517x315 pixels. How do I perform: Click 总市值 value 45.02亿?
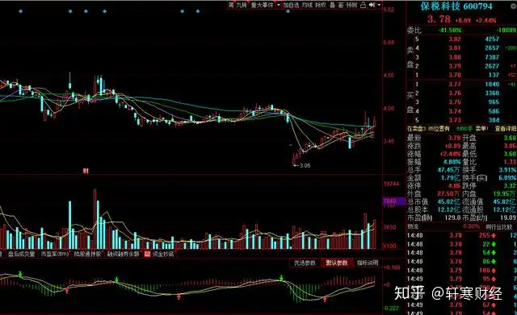448,201
